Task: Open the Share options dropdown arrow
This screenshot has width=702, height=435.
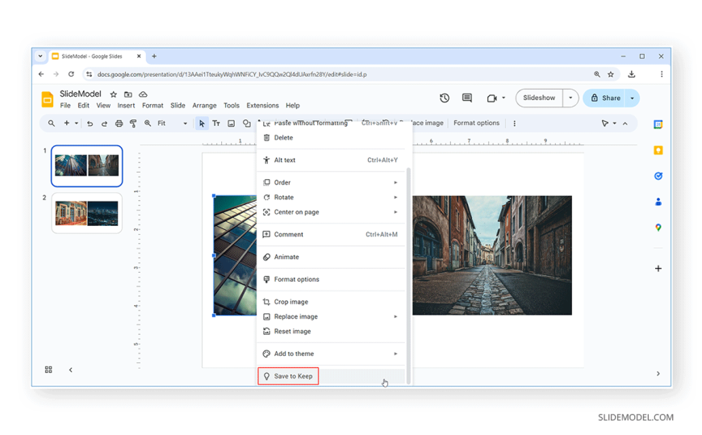Action: (632, 98)
